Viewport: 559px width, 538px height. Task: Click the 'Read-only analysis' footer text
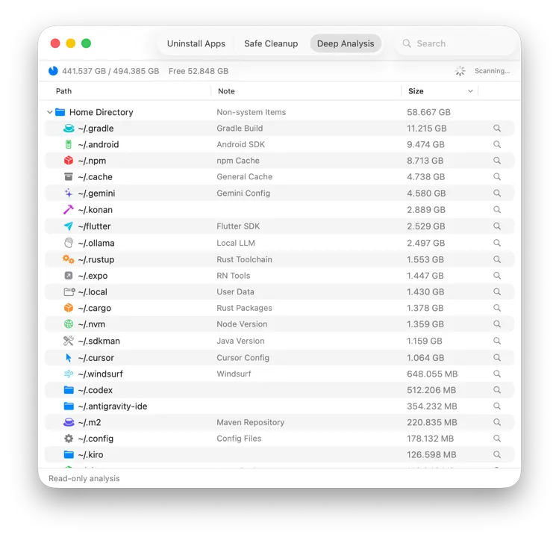point(84,478)
